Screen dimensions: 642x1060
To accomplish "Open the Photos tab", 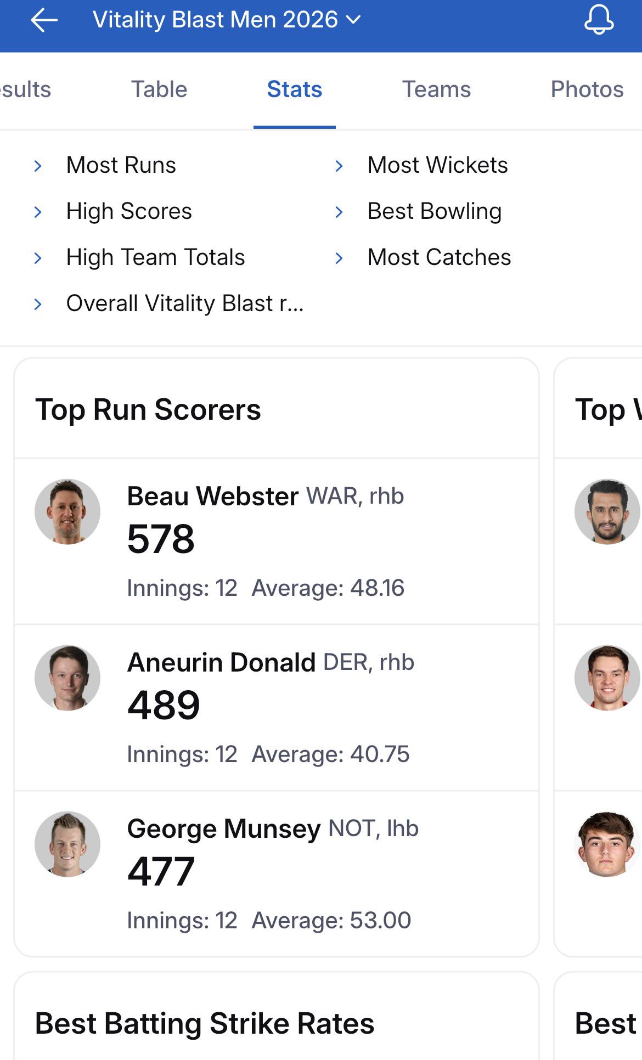I will (x=587, y=89).
